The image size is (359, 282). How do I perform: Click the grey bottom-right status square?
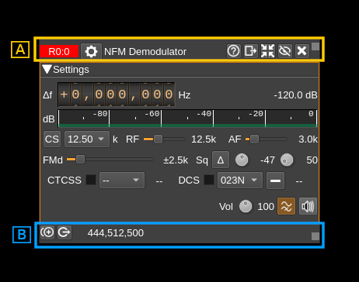[315, 236]
